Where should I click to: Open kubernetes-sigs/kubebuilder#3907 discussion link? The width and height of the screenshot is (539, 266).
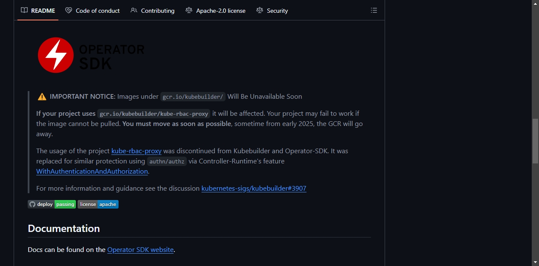point(254,188)
